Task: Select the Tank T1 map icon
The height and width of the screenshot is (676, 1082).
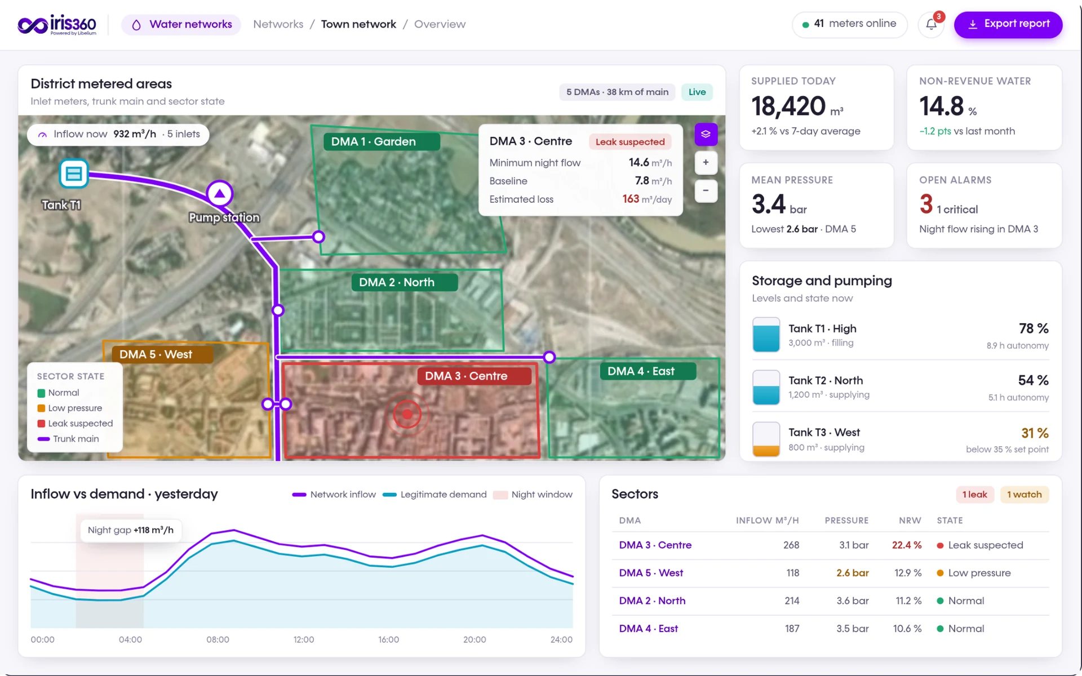Action: [x=74, y=174]
